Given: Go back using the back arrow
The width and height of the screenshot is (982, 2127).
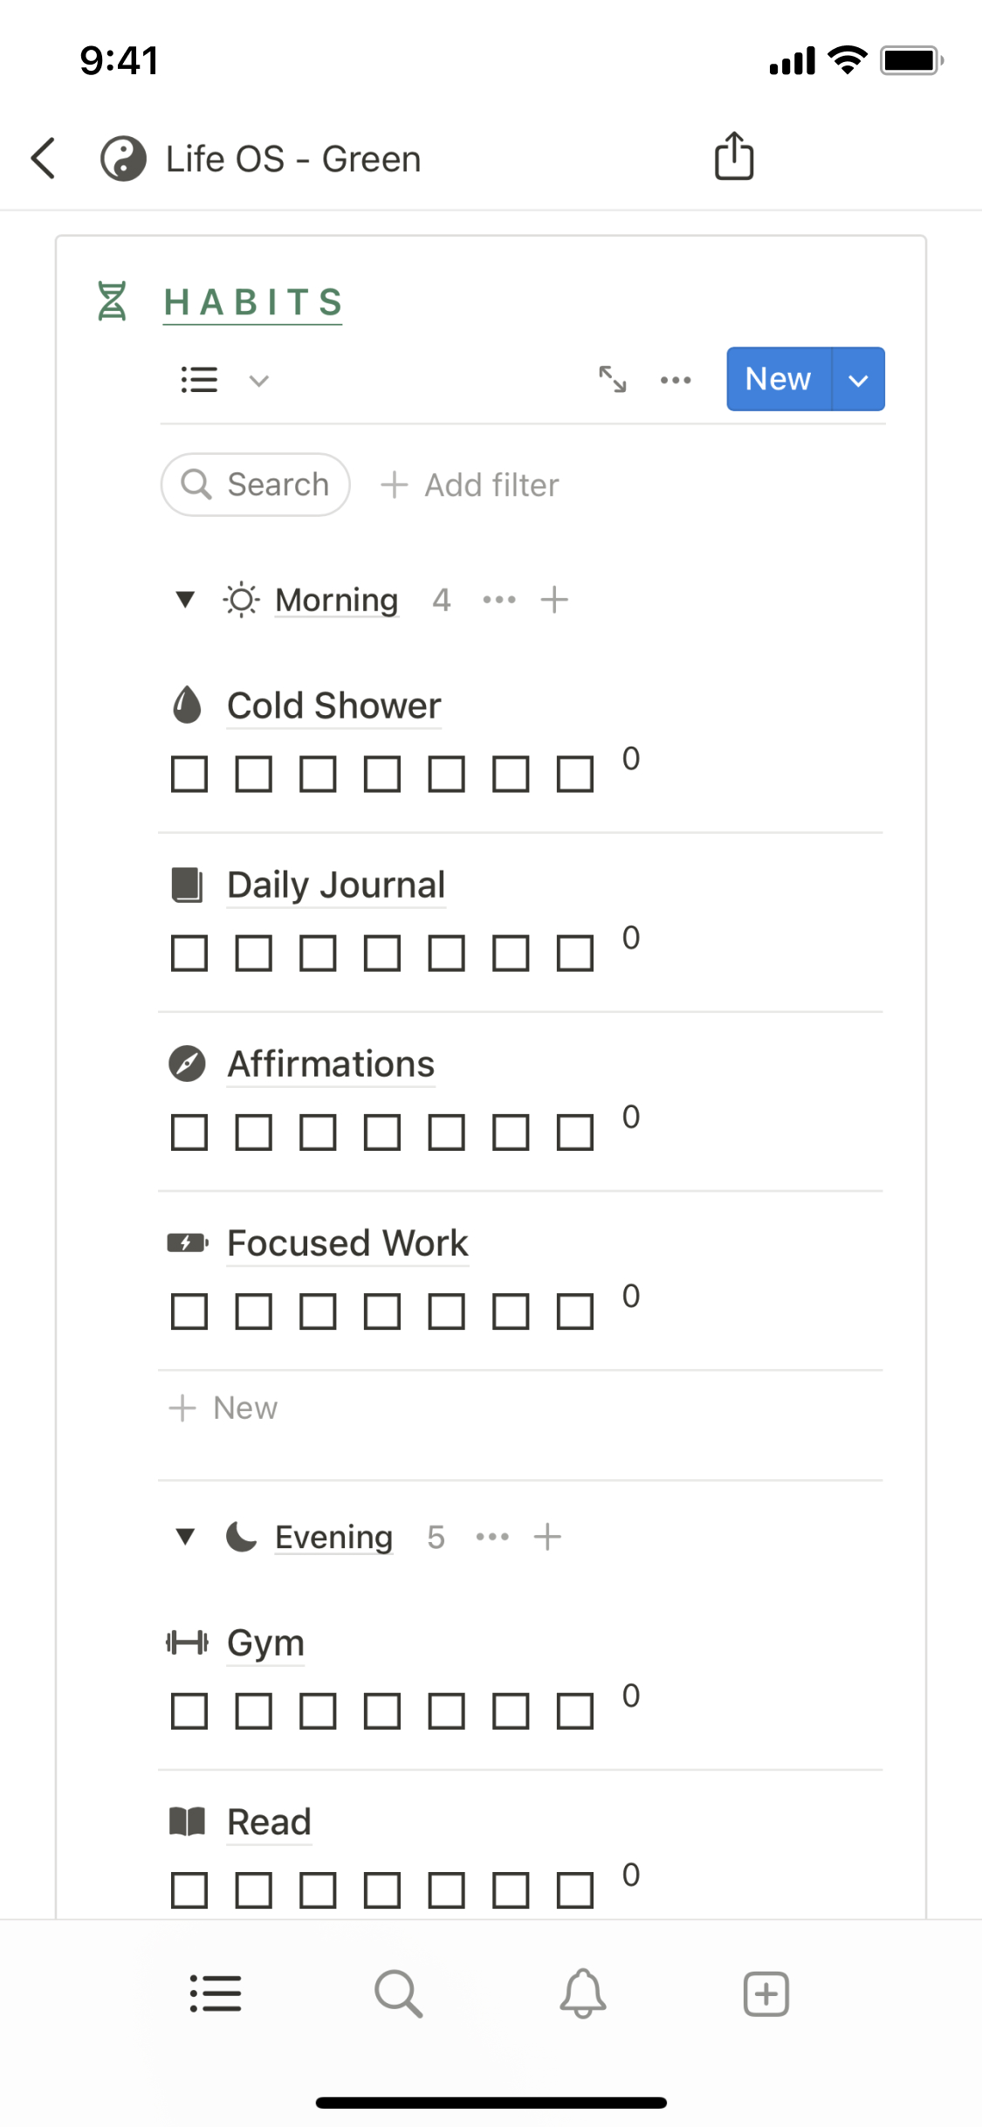Looking at the screenshot, I should click(44, 158).
